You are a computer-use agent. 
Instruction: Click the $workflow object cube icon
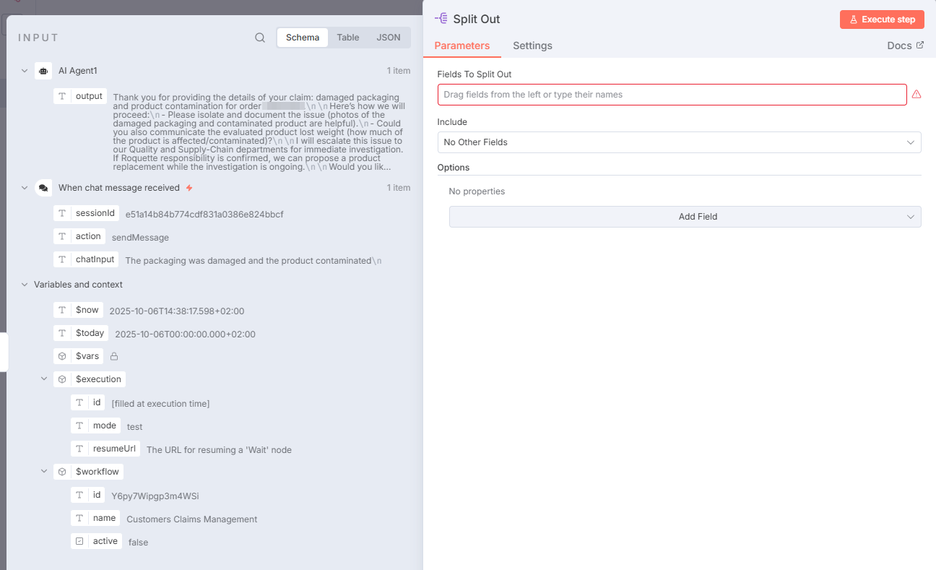coord(62,472)
